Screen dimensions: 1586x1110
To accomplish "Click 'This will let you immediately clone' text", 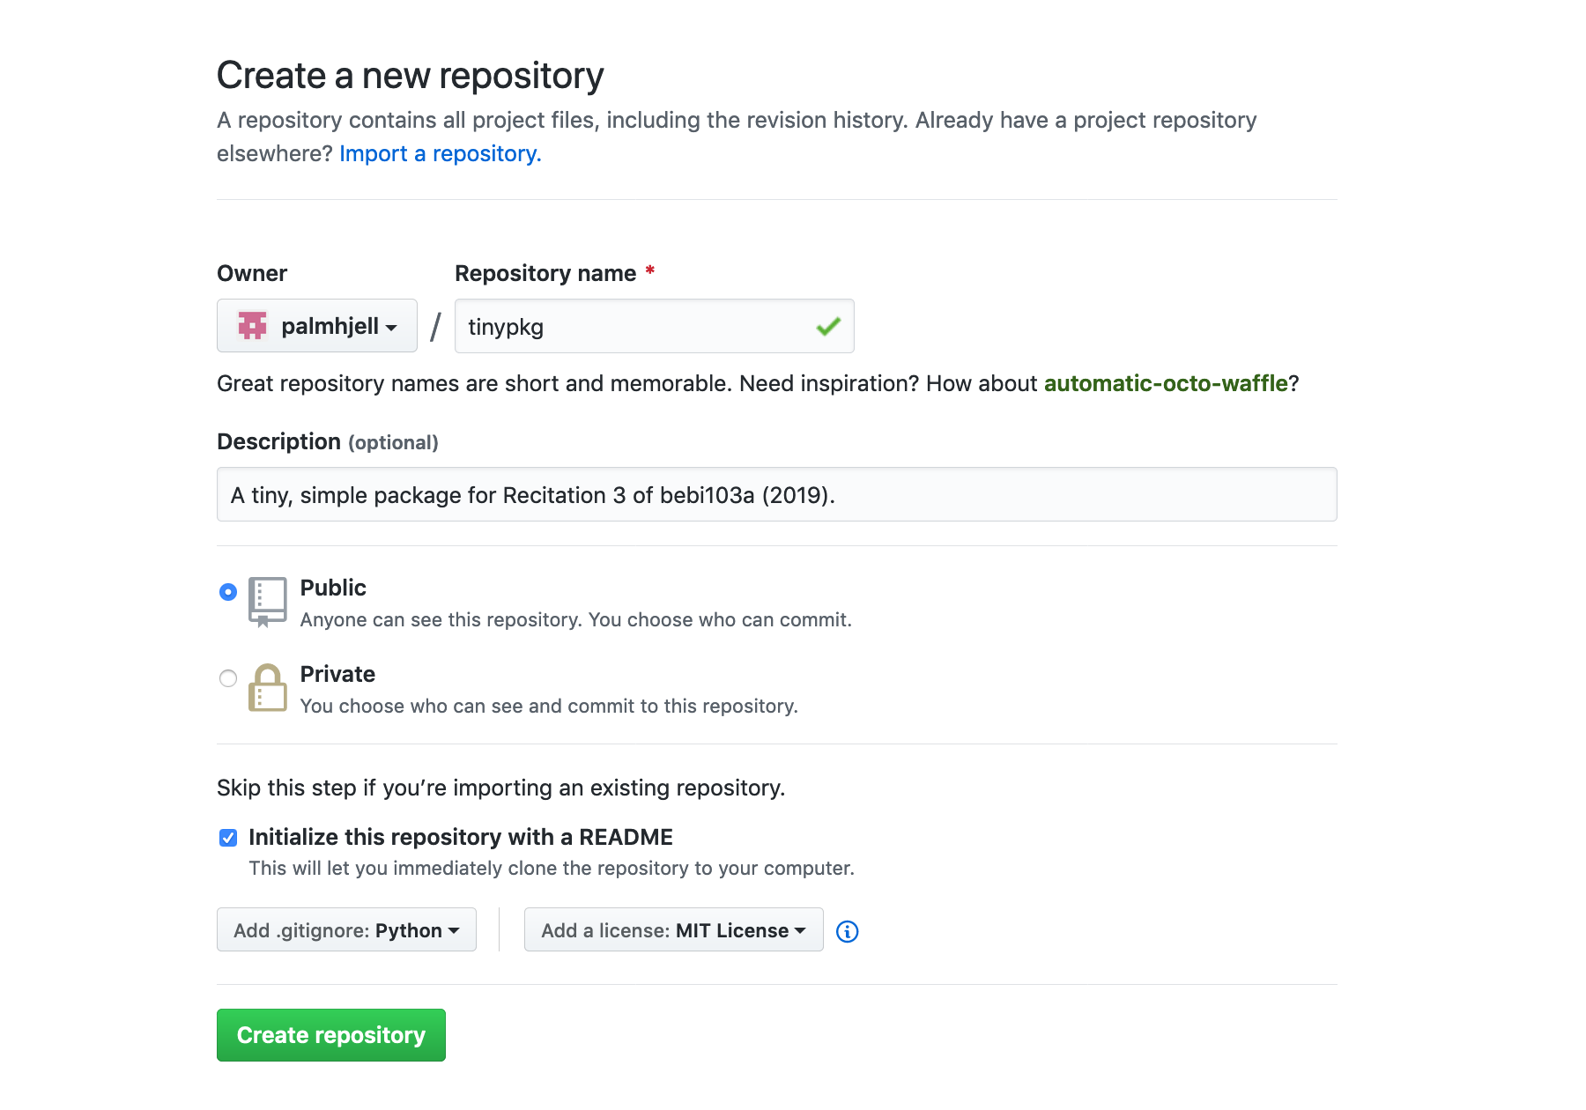I will [552, 869].
